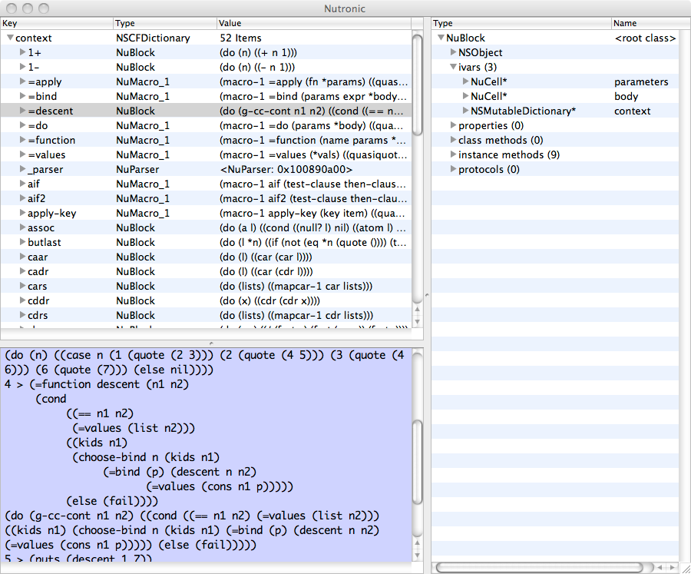Screen dimensions: 691x574
Task: Click inside the Nu console text area
Action: [207, 455]
